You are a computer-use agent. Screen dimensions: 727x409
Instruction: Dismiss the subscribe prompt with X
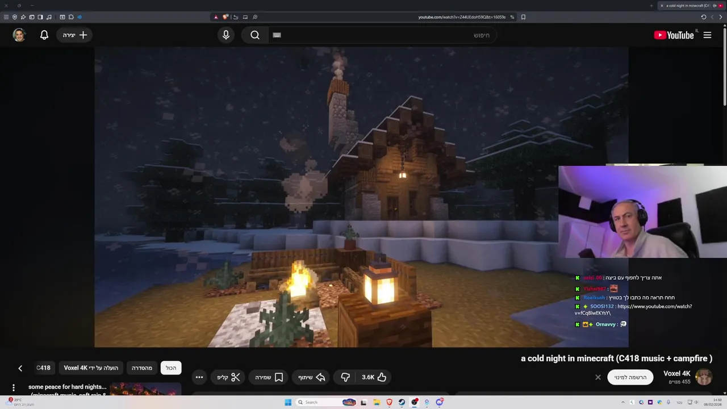click(598, 377)
